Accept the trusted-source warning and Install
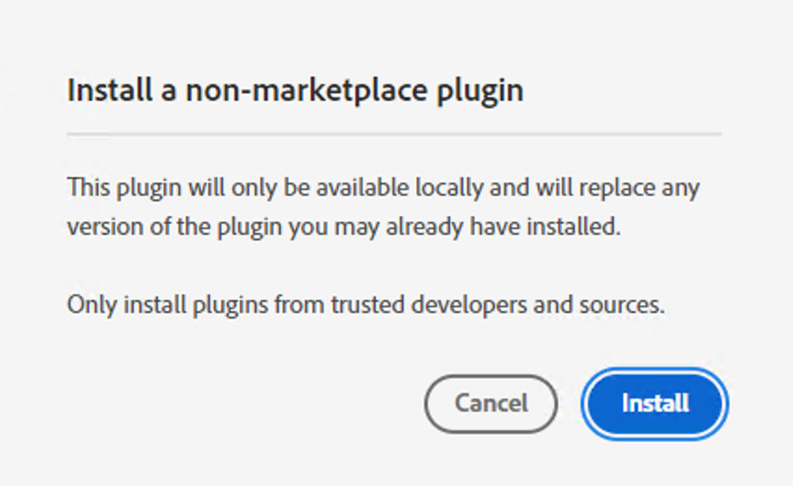Viewport: 793px width, 486px height. (x=655, y=403)
